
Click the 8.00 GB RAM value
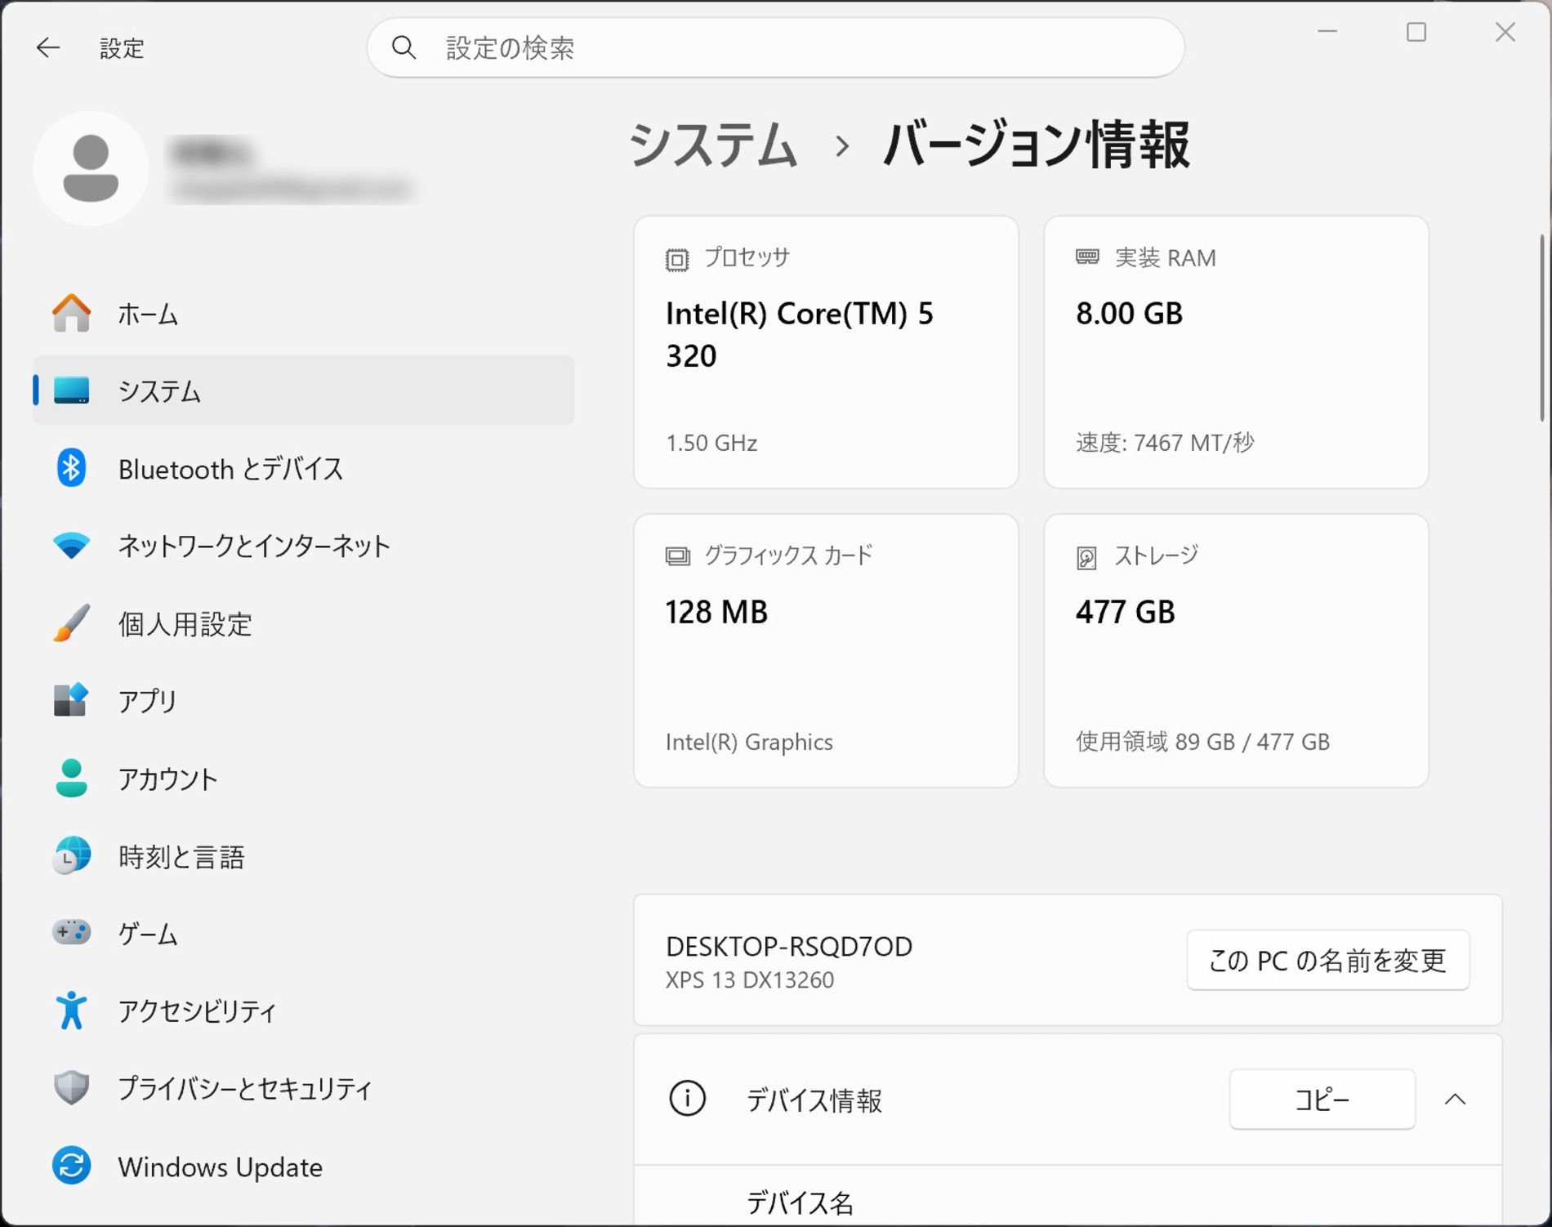[x=1129, y=313]
